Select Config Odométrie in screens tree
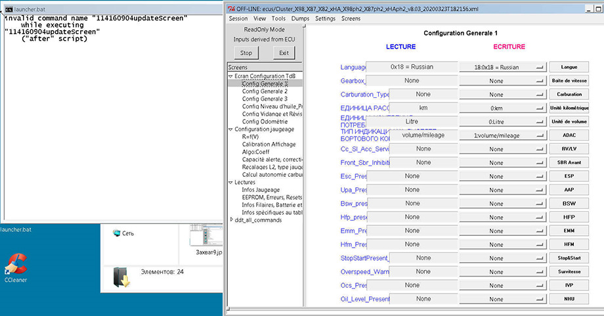Viewport: 604px width, 316px height. (x=265, y=122)
